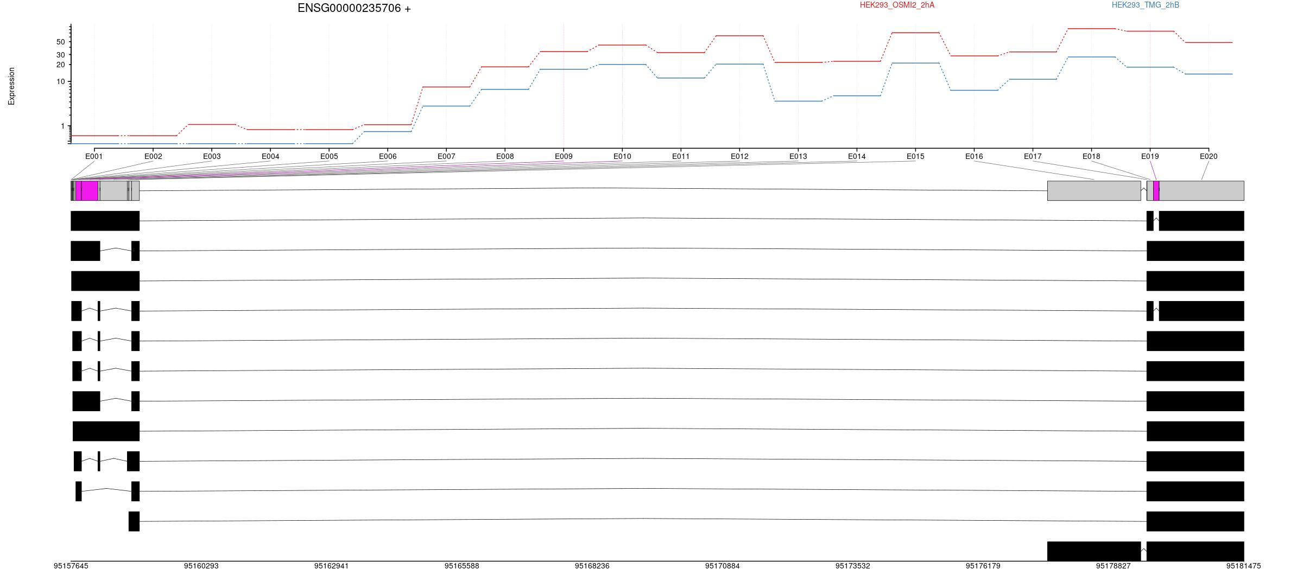1303x575 pixels.
Task: Select exon label E018
Action: 1091,156
